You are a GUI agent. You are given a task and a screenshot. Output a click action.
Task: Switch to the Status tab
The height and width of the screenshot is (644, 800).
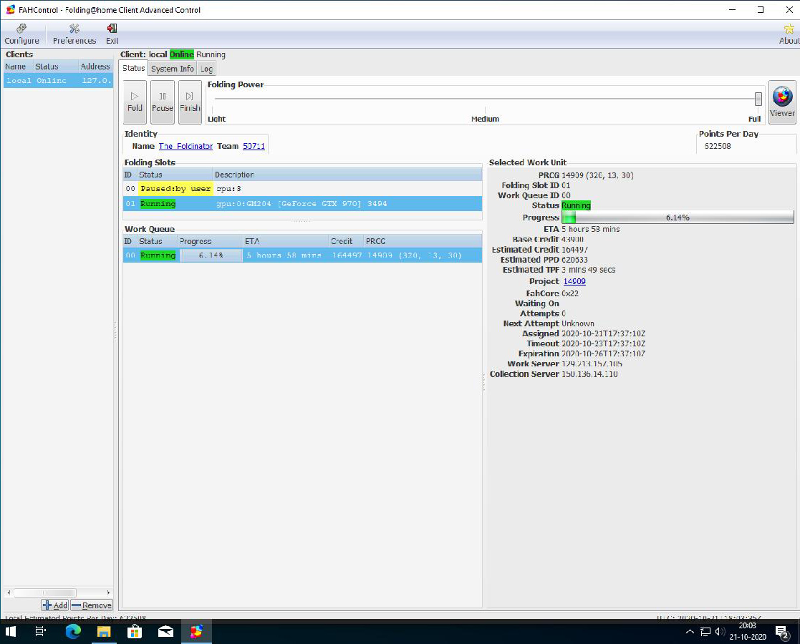(x=134, y=68)
